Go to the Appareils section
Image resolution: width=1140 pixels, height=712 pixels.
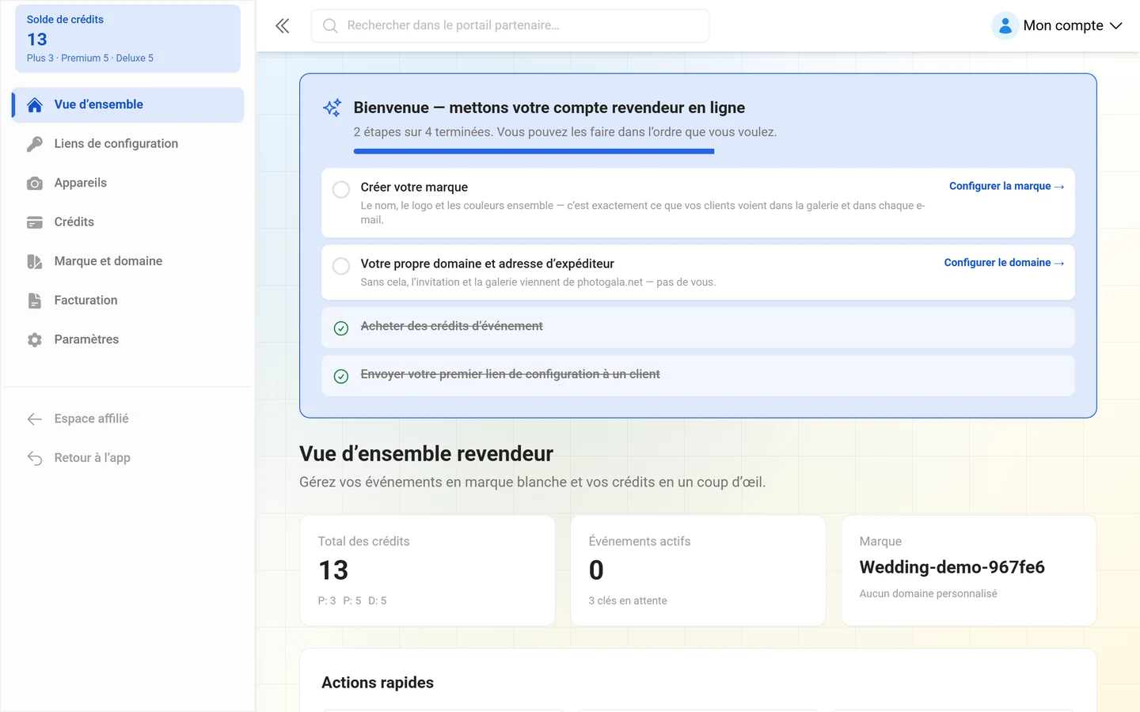tap(128, 183)
